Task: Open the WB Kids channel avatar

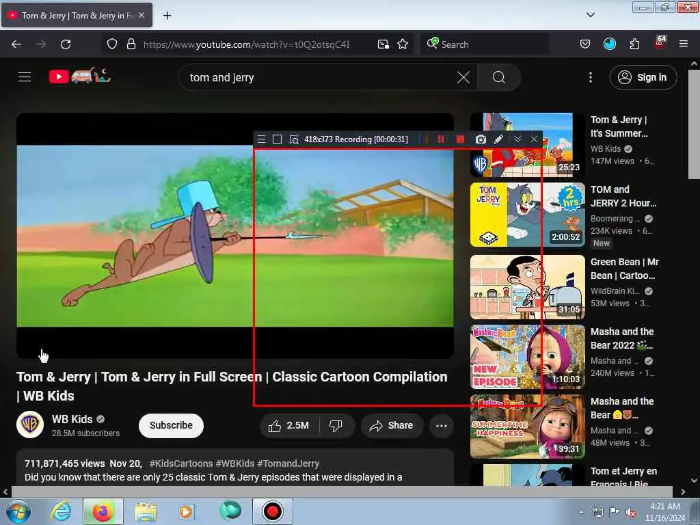Action: 30,425
